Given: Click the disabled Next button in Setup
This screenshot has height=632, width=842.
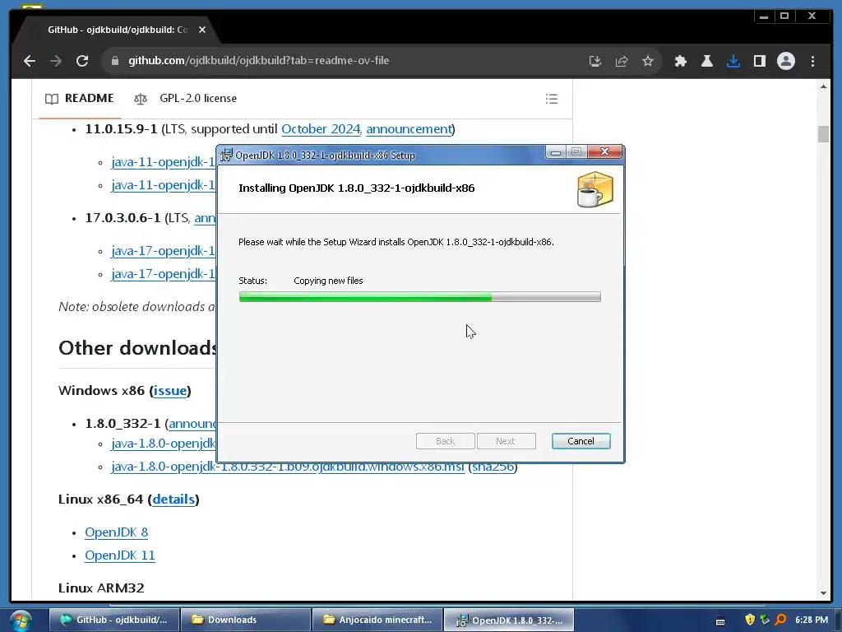Looking at the screenshot, I should pos(506,441).
